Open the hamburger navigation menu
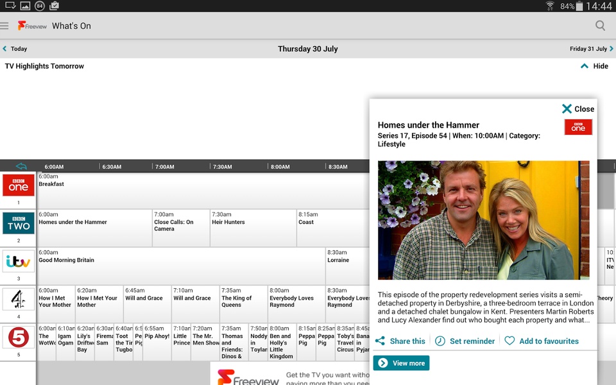Image resolution: width=616 pixels, height=385 pixels. [4, 26]
